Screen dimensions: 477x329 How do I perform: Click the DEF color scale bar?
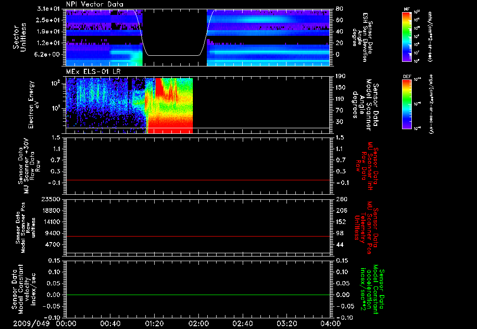click(407, 104)
